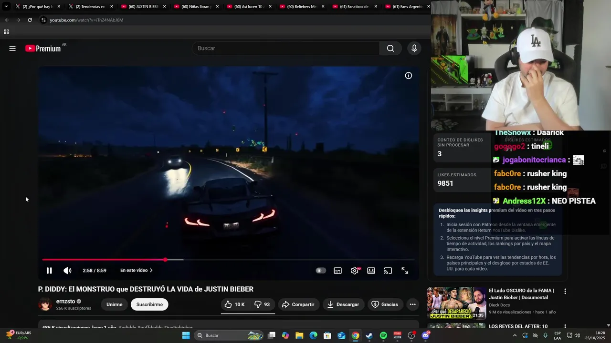Open Steam from the taskbar

(x=369, y=335)
